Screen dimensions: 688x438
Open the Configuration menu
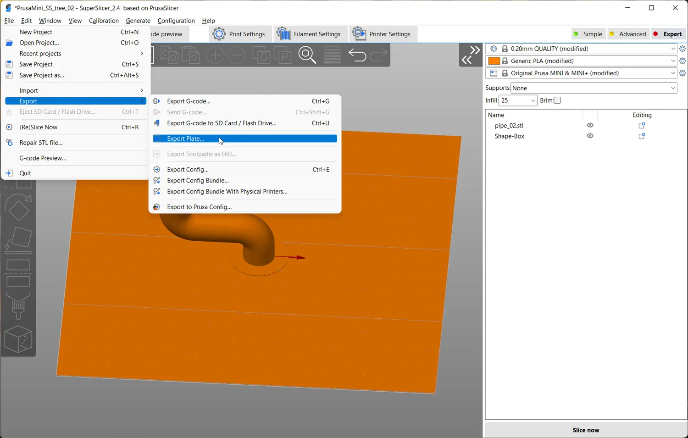pyautogui.click(x=176, y=21)
